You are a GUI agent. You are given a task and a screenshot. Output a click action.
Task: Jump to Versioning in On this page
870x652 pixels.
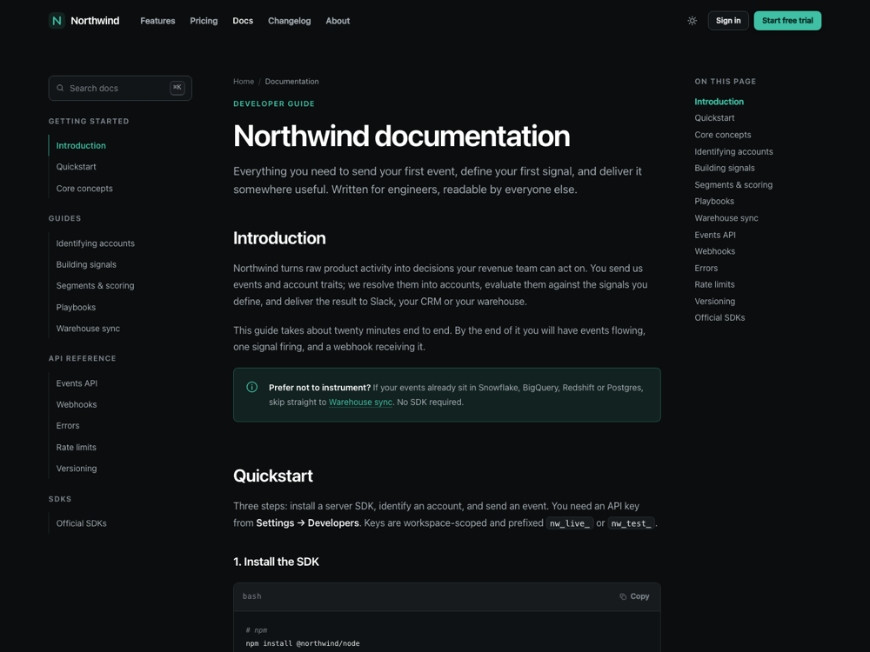point(714,301)
